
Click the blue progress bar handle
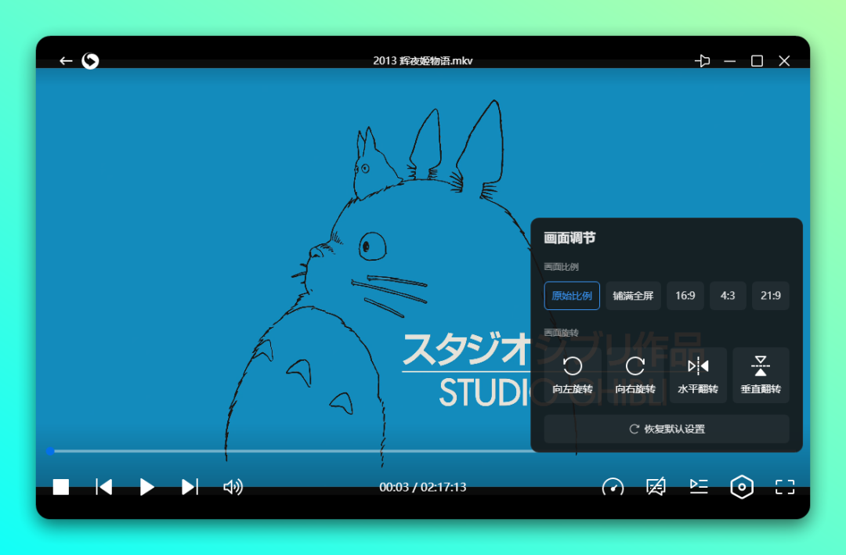(x=50, y=451)
